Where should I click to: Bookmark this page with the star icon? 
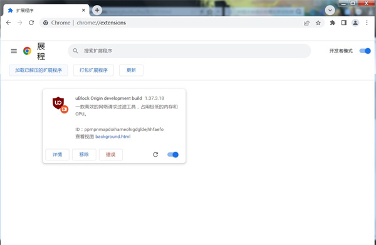click(x=318, y=23)
